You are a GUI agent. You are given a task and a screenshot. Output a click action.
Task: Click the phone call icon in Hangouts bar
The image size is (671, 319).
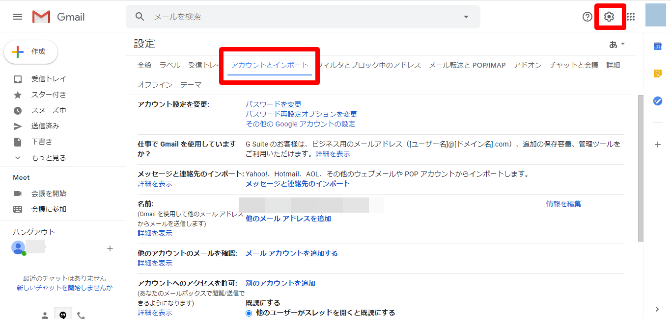(81, 315)
